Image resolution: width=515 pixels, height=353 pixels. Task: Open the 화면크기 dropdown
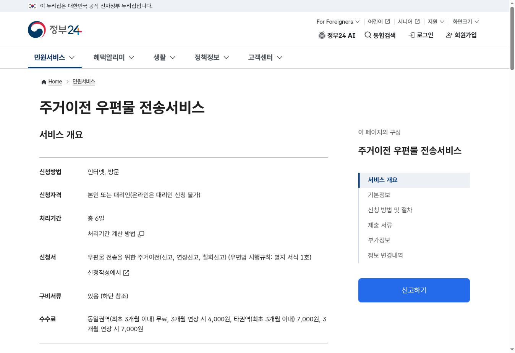click(x=466, y=22)
